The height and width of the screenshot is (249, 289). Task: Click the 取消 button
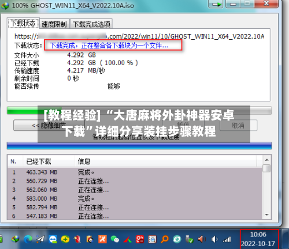(x=238, y=126)
